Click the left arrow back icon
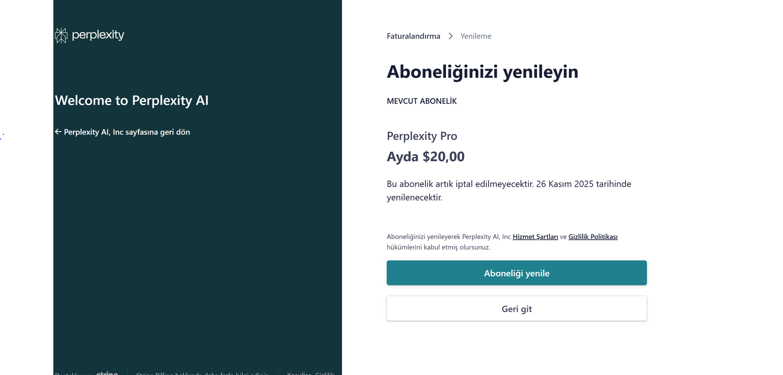Screen dimensions: 783x375 [58, 132]
